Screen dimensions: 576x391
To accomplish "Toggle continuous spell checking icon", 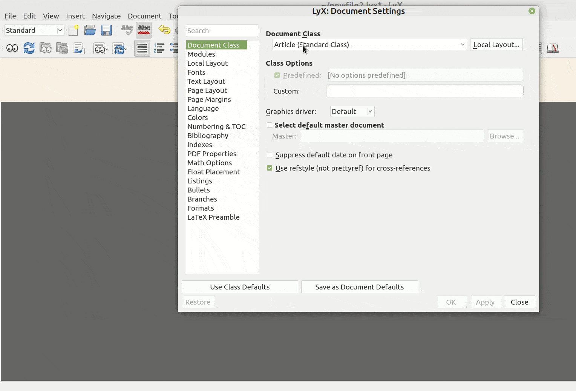I will 143,30.
